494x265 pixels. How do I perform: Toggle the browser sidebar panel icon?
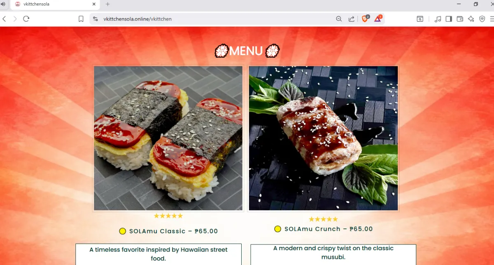(x=449, y=19)
